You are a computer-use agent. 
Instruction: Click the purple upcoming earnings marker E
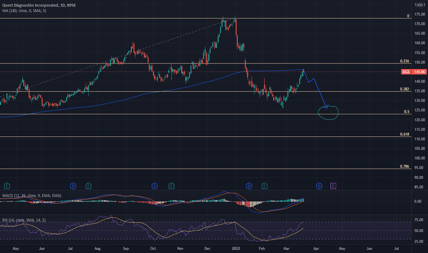pyautogui.click(x=333, y=186)
